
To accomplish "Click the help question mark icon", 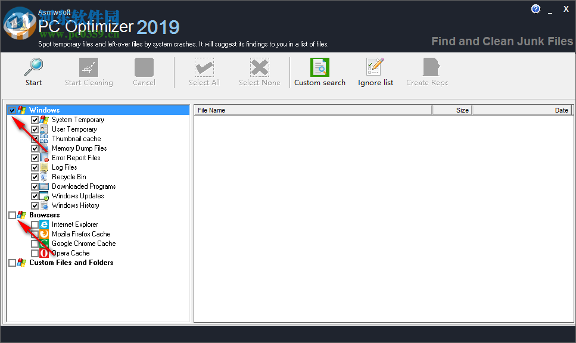I will (535, 8).
